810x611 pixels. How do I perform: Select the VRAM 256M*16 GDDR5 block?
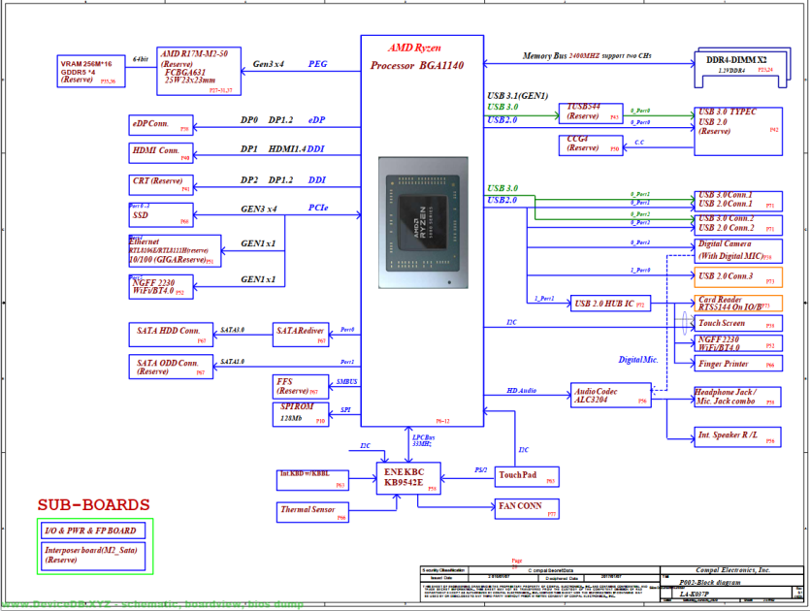(91, 71)
